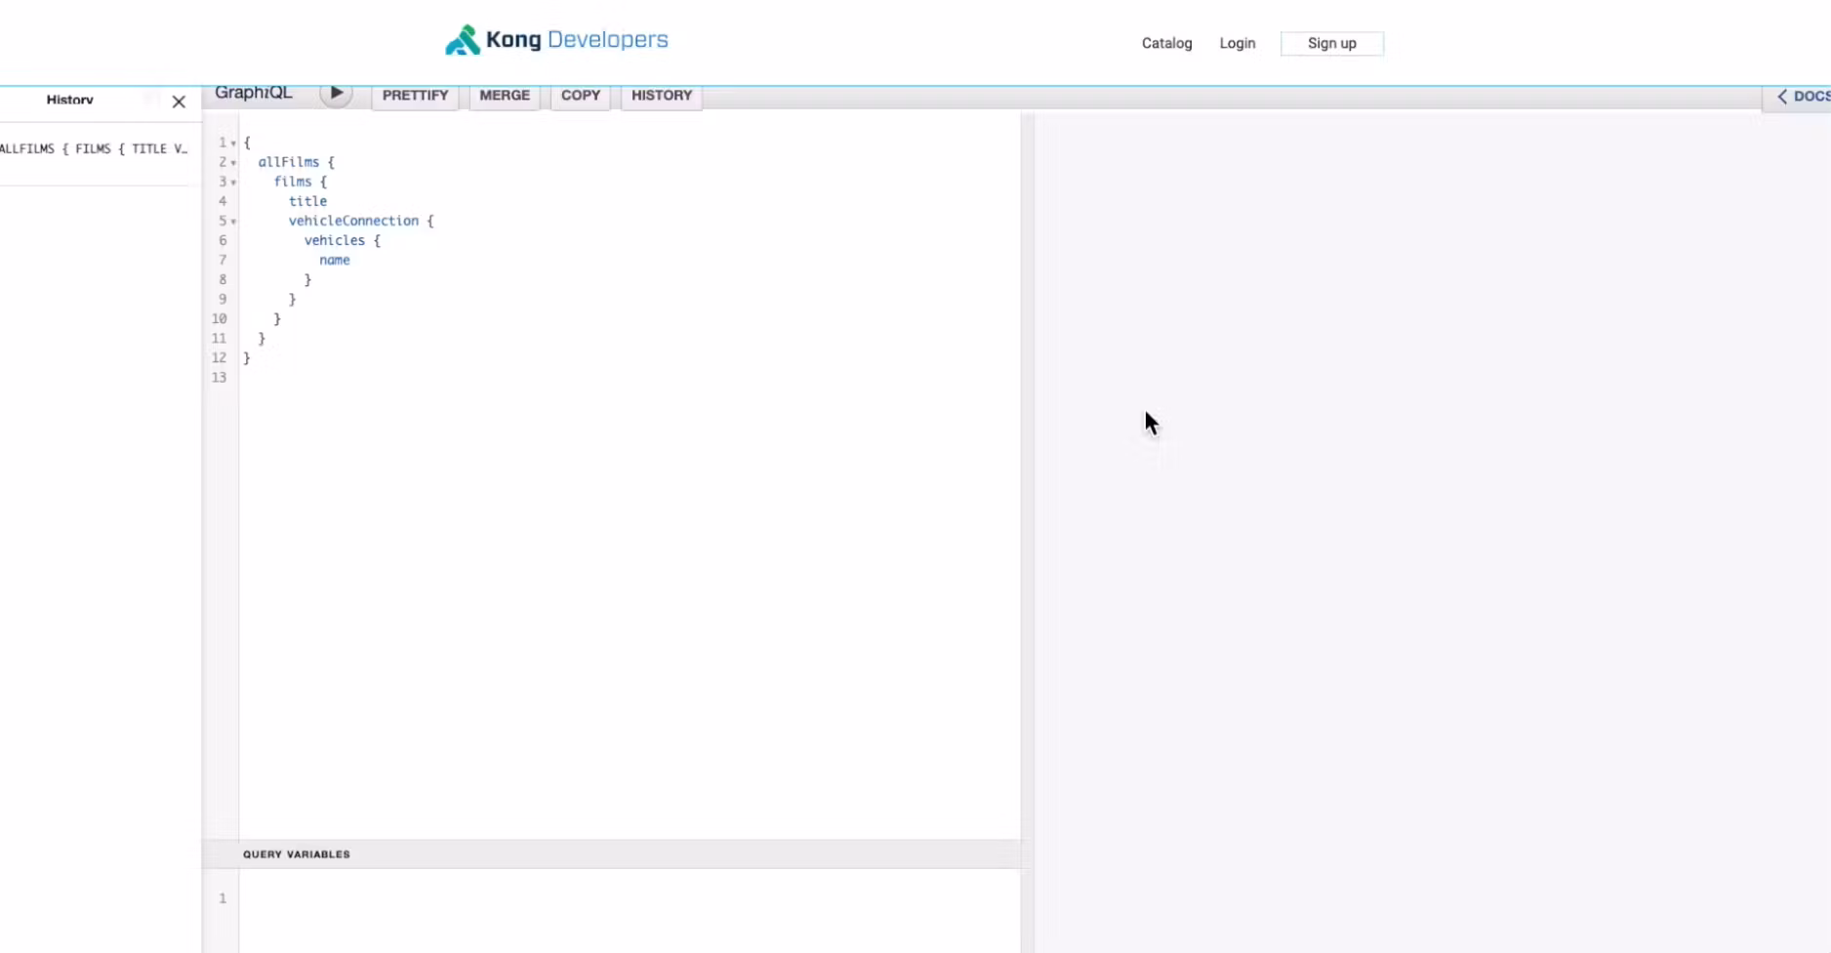The image size is (1831, 953).
Task: Toggle the History toolbar button
Action: (x=661, y=96)
